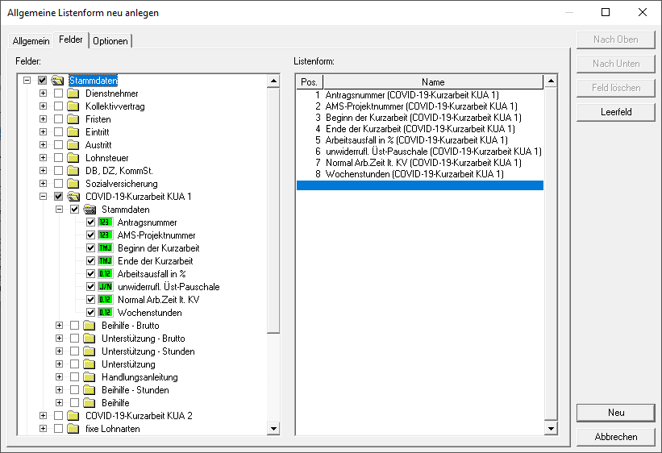Uncheck the Arbeitsausfall in % checkbox
Image resolution: width=662 pixels, height=453 pixels.
pos(90,274)
